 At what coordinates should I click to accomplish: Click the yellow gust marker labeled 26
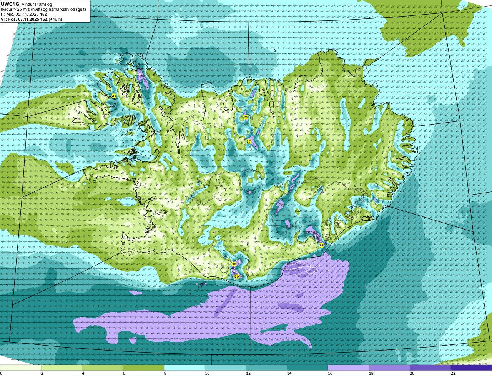[114, 95]
